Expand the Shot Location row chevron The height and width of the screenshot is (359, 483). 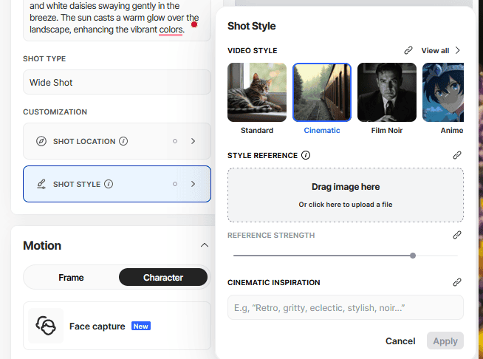pos(193,141)
